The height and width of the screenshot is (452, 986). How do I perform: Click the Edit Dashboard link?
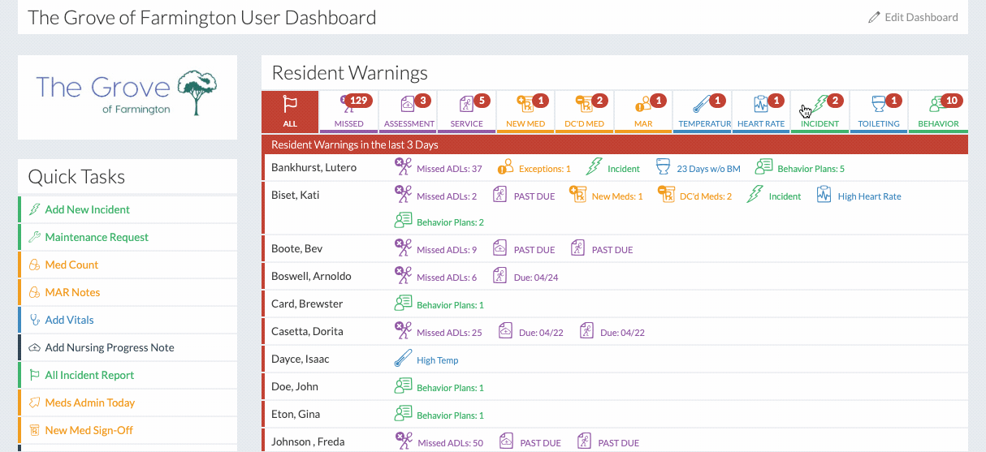(x=912, y=17)
